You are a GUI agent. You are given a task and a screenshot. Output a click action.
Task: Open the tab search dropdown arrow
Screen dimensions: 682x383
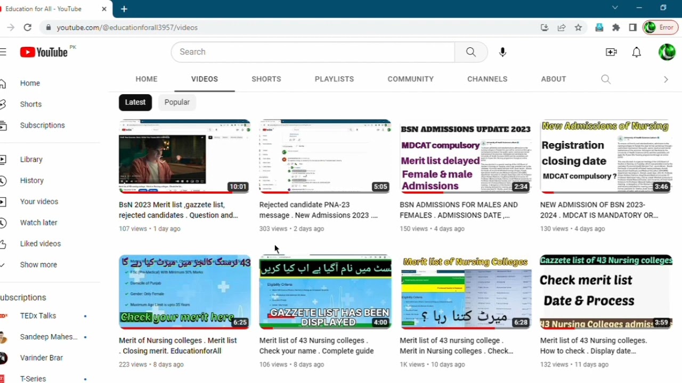pyautogui.click(x=615, y=8)
